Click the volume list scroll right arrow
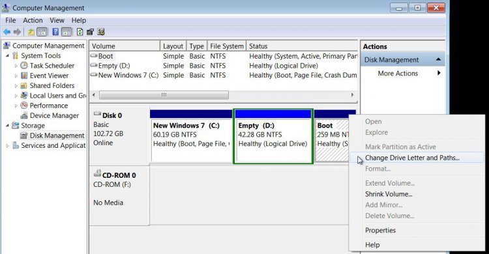This screenshot has width=489, height=254. pyautogui.click(x=352, y=94)
